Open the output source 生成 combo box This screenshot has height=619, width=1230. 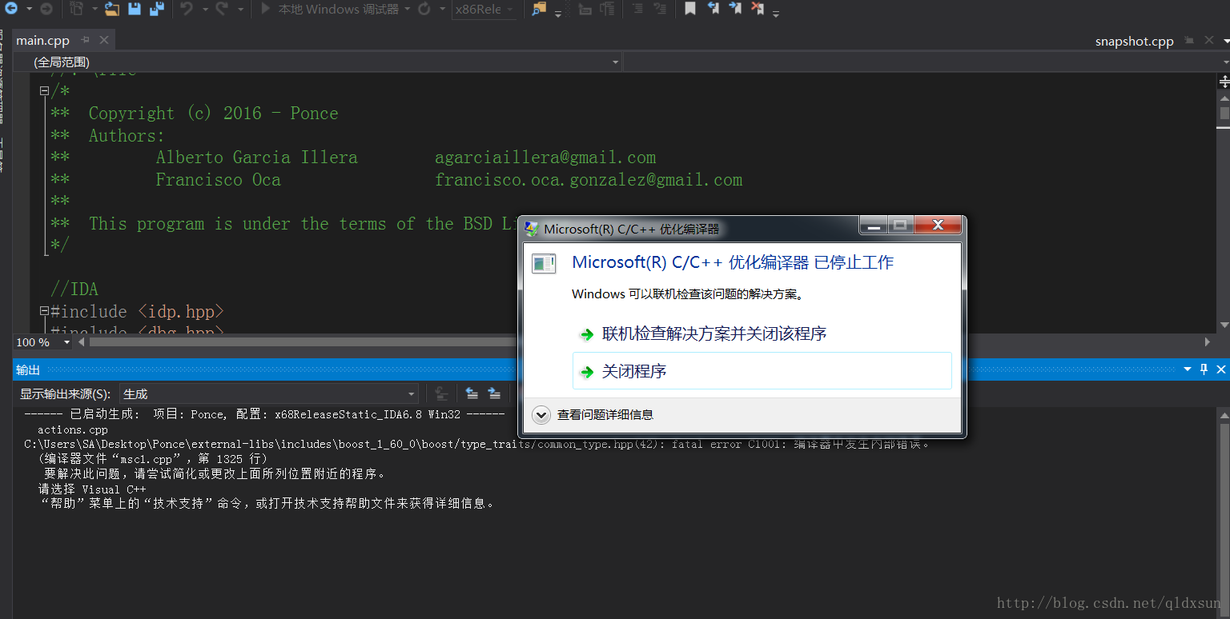pyautogui.click(x=269, y=393)
